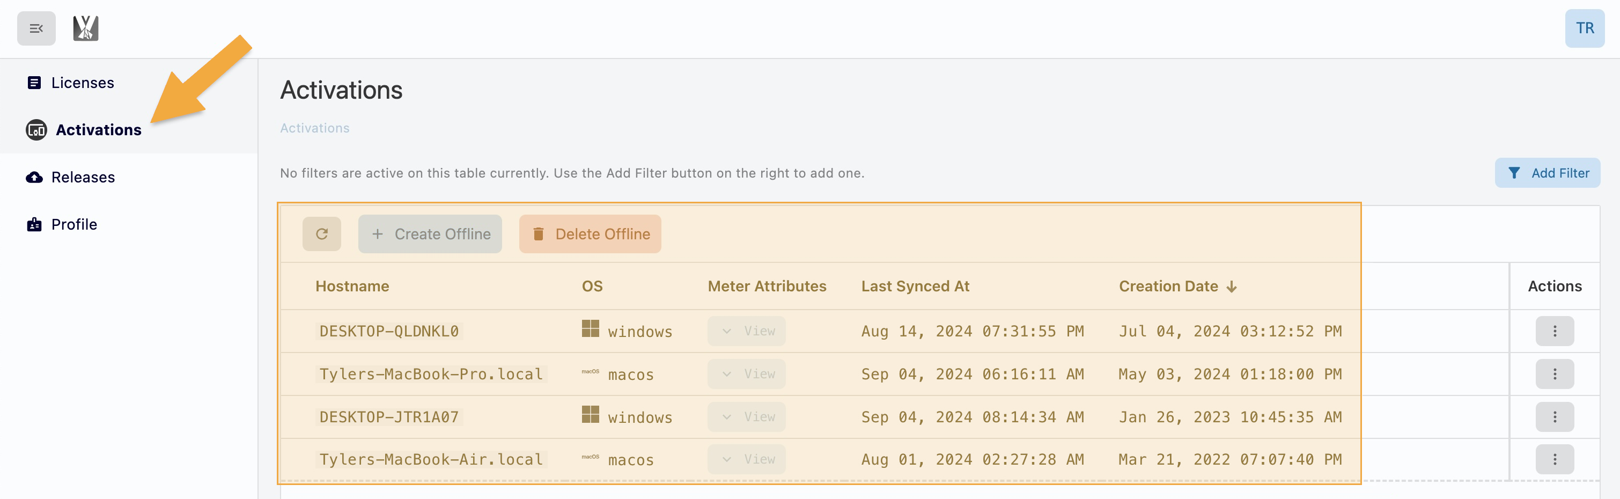Image resolution: width=1620 pixels, height=499 pixels.
Task: Expand View meter attributes for Tylers-MacBook-Air.local
Action: (x=747, y=459)
